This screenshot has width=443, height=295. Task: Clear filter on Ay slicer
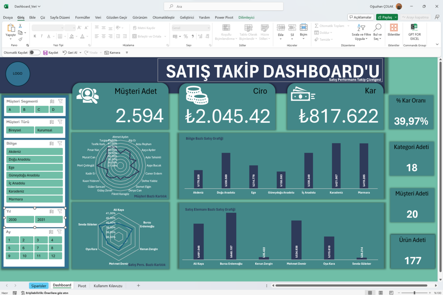tap(59, 232)
